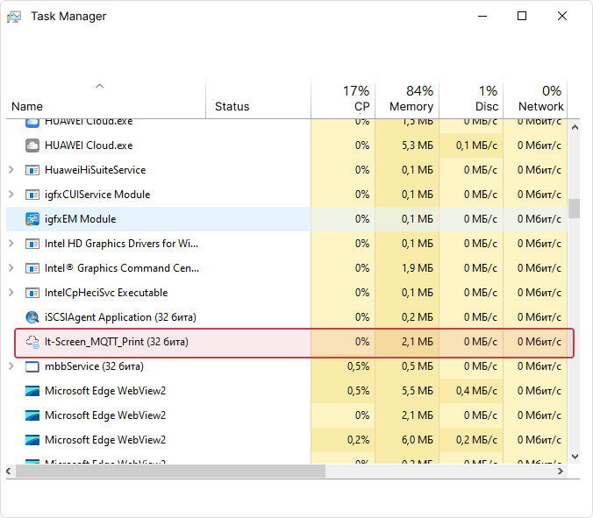Expand Intel HD Graphics Drivers process group
Screen dimensions: 593x518
pyautogui.click(x=11, y=244)
